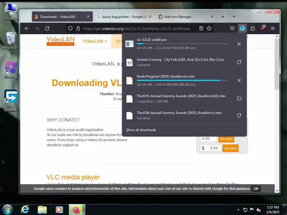Bookmark this page with the star
This screenshot has height=215, width=287.
209,28
